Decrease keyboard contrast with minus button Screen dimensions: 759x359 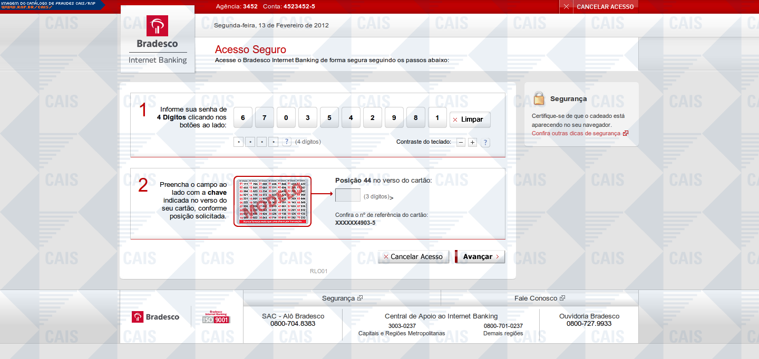point(461,142)
